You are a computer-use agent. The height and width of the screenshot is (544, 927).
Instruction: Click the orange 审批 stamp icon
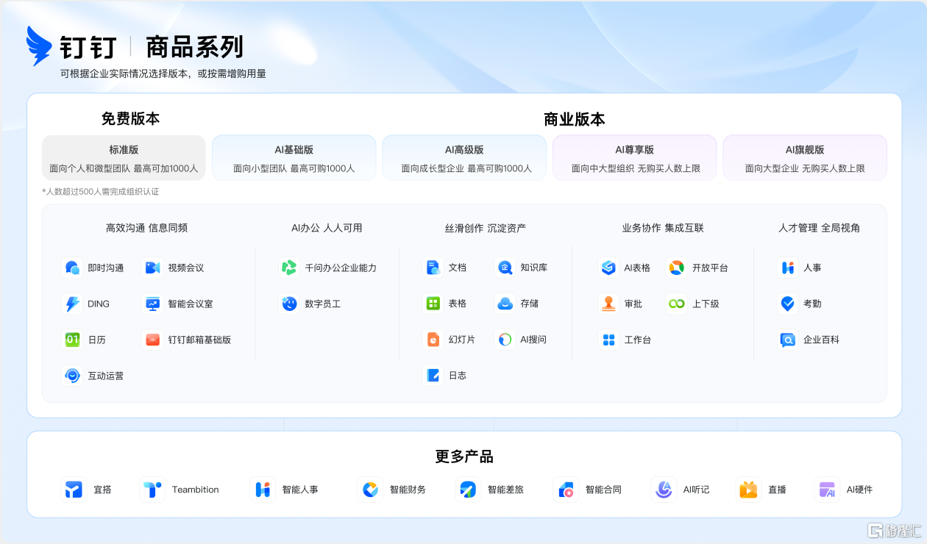[608, 304]
